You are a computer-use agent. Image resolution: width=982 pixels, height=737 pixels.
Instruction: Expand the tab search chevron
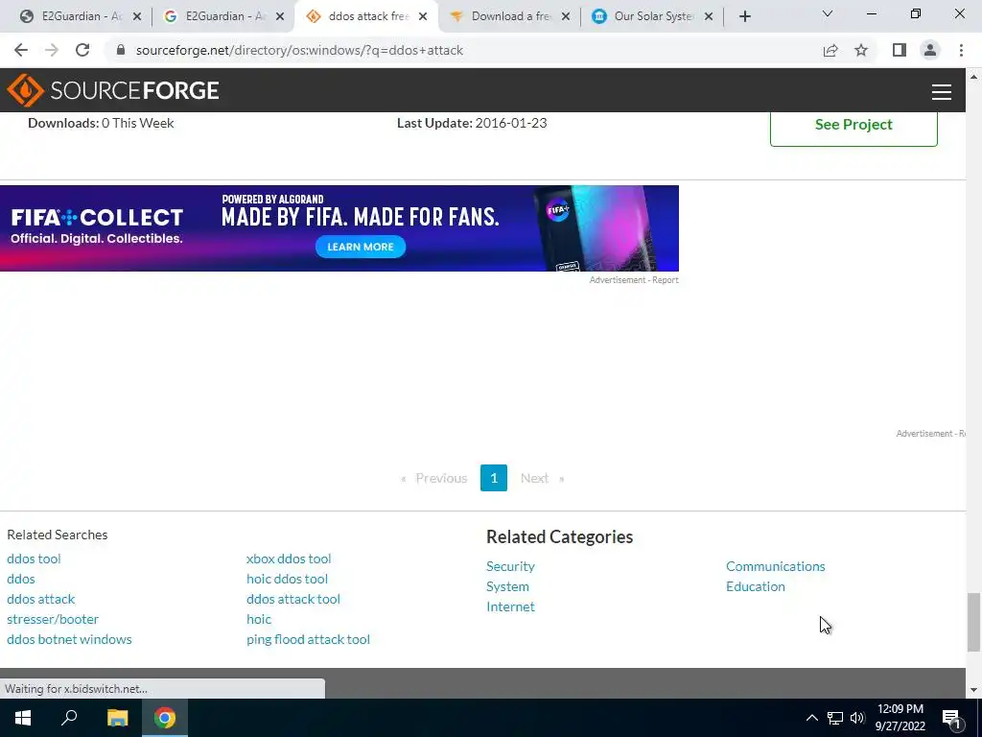point(828,13)
